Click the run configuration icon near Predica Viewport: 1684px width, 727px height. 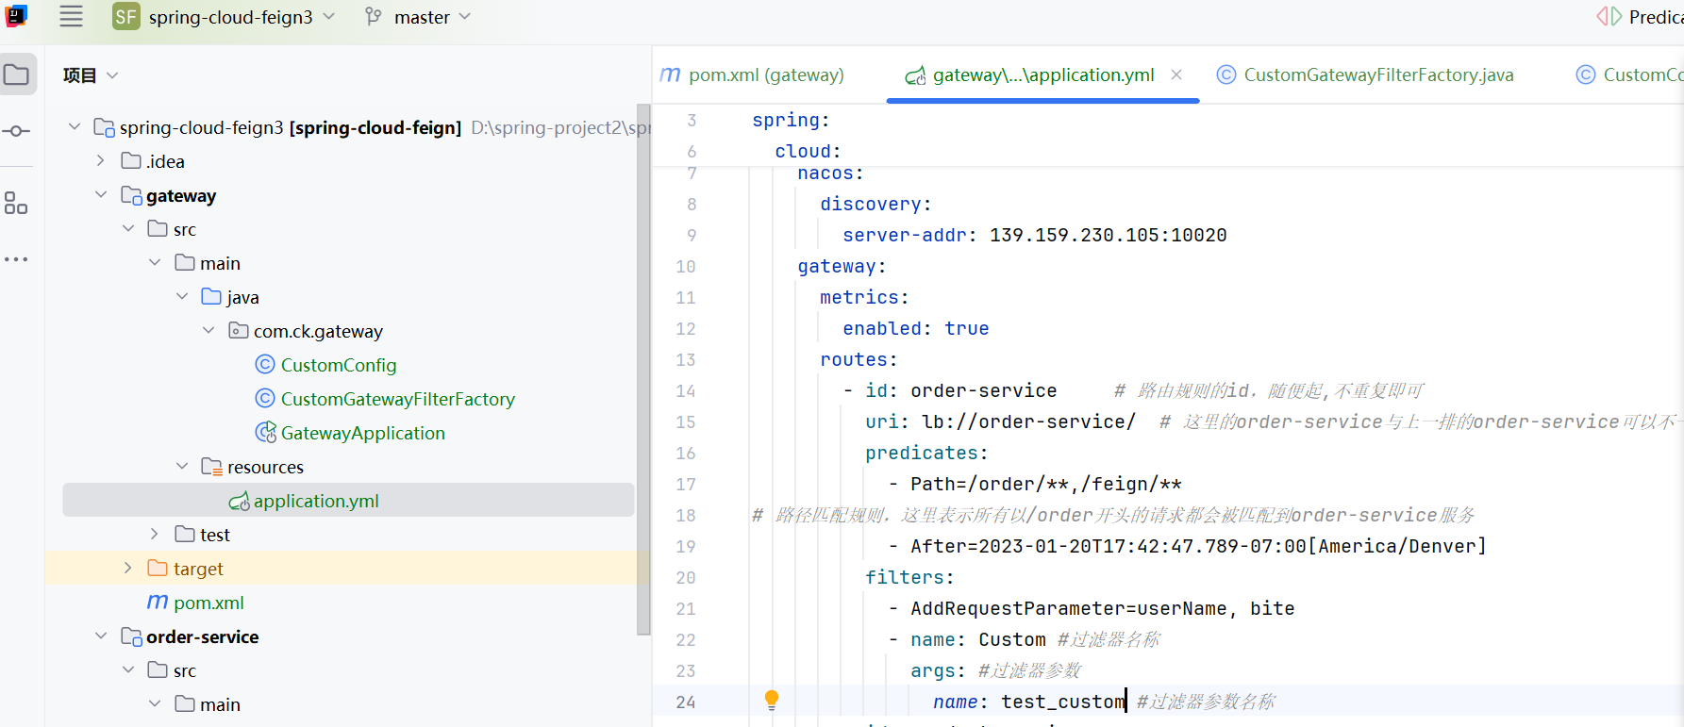pyautogui.click(x=1609, y=16)
